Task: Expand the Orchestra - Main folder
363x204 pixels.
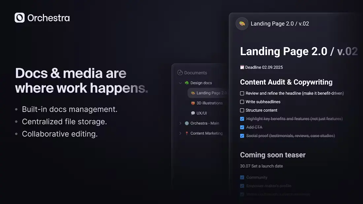Action: point(180,123)
